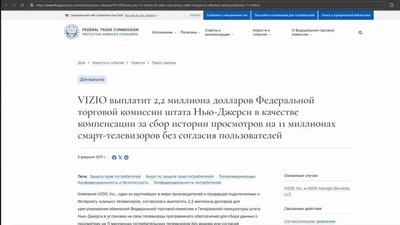Screen dimensions: 400x225
Task: Open the Защита прав потребителей tag
Action: 115,176
